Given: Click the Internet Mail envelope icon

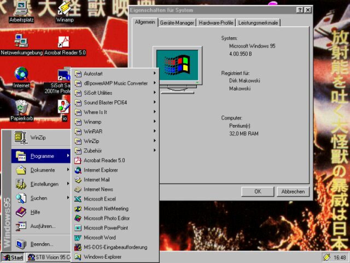Looking at the screenshot, I should coord(78,180).
